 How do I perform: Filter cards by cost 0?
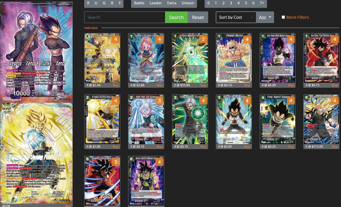point(208,3)
